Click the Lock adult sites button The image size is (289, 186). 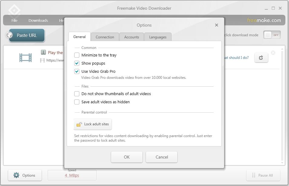[x=93, y=124]
